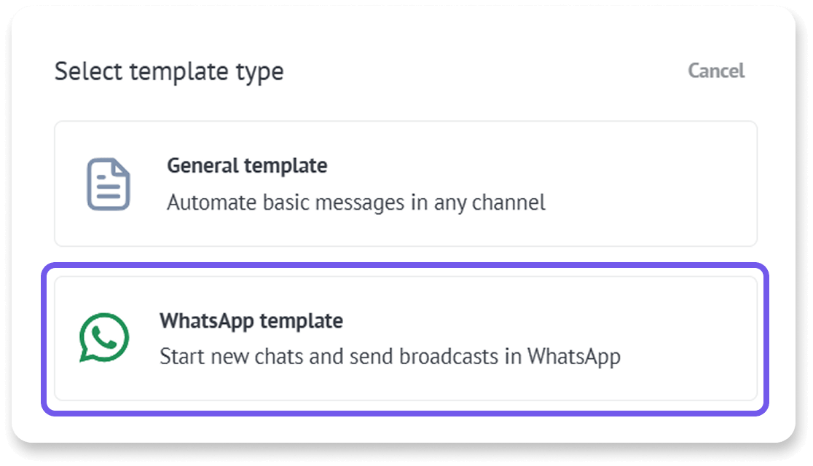Cancel the template type selection
The image size is (813, 466).
(x=715, y=71)
